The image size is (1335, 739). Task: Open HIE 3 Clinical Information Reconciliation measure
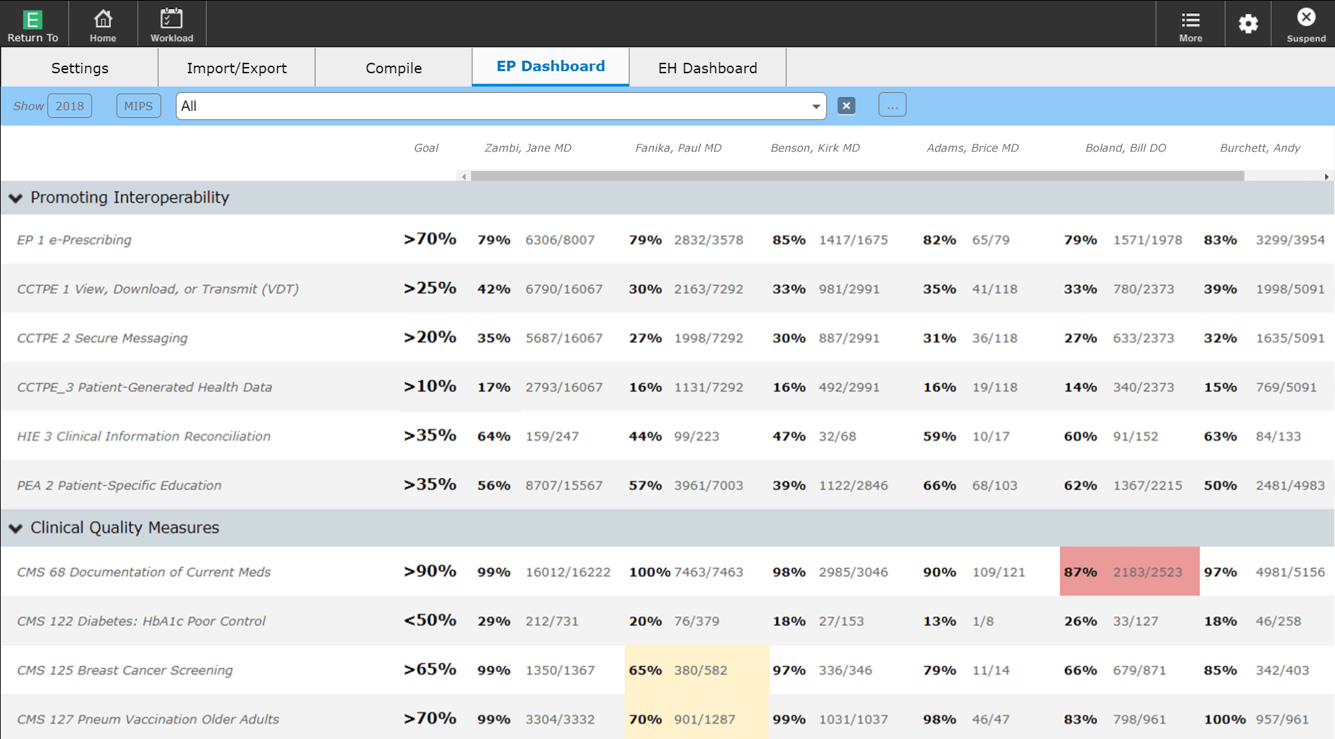pyautogui.click(x=144, y=436)
